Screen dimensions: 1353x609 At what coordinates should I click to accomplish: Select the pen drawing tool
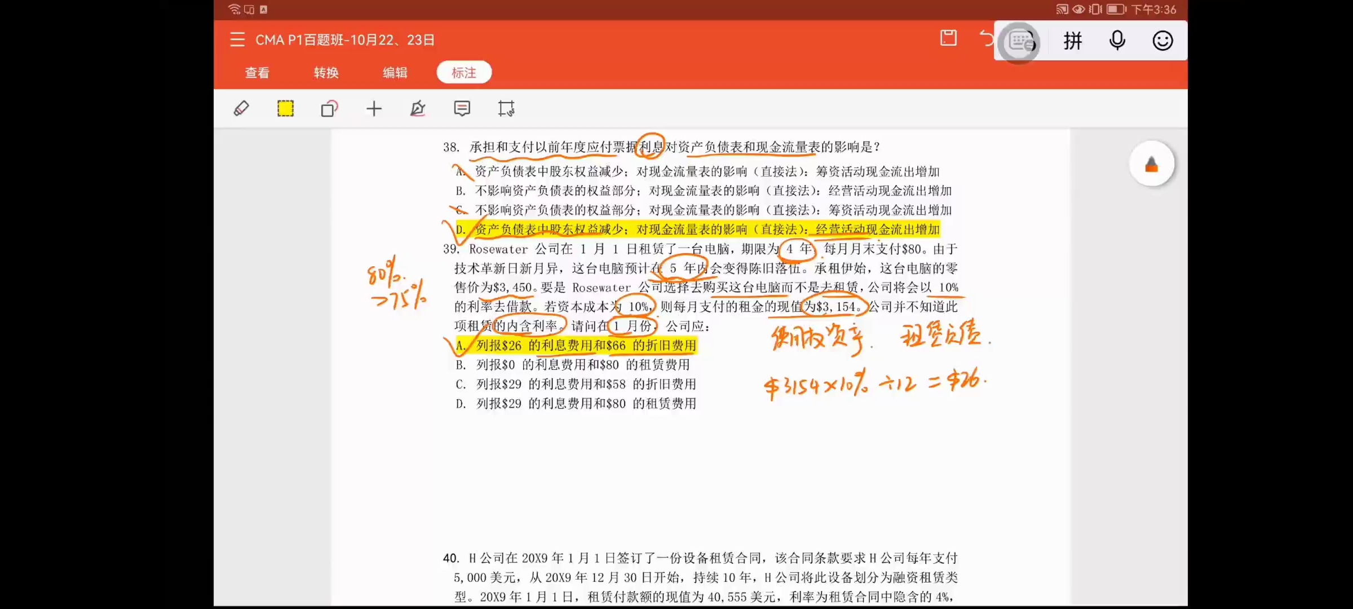[418, 108]
